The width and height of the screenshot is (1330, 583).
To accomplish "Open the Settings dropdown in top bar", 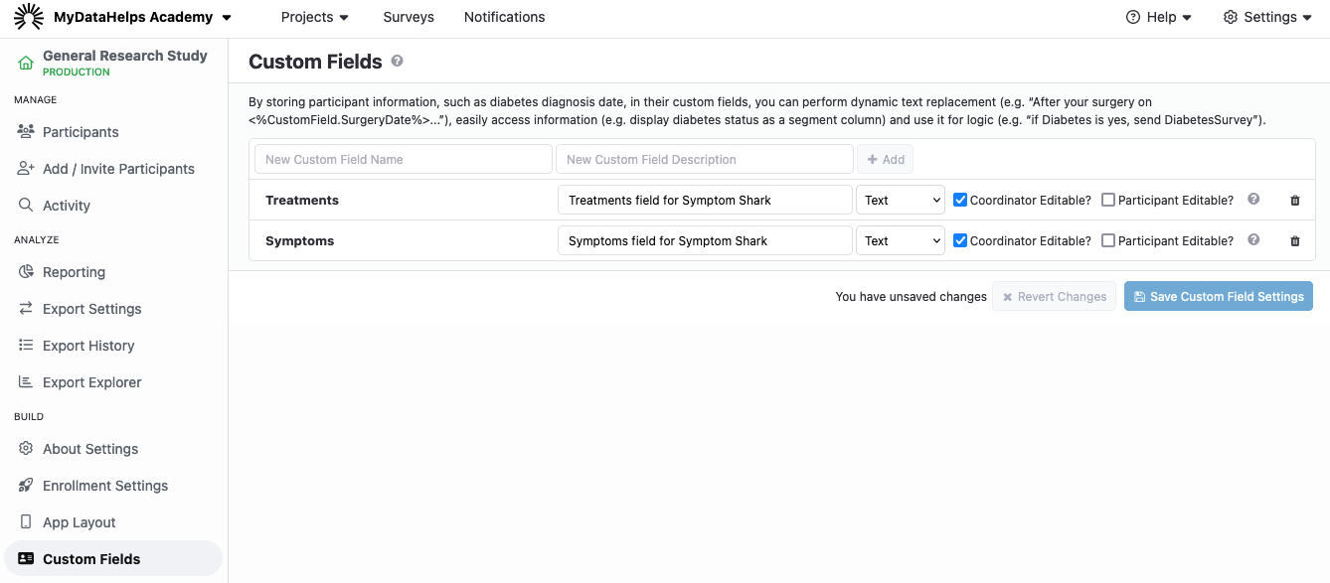I will (1267, 17).
